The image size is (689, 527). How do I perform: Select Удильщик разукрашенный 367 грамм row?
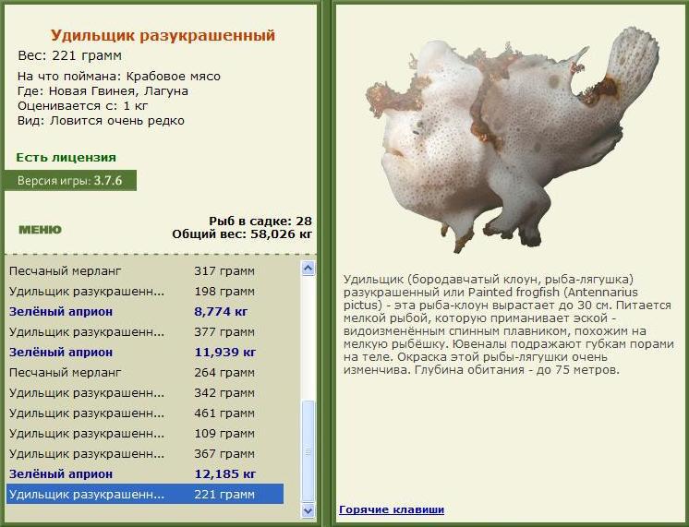(145, 454)
